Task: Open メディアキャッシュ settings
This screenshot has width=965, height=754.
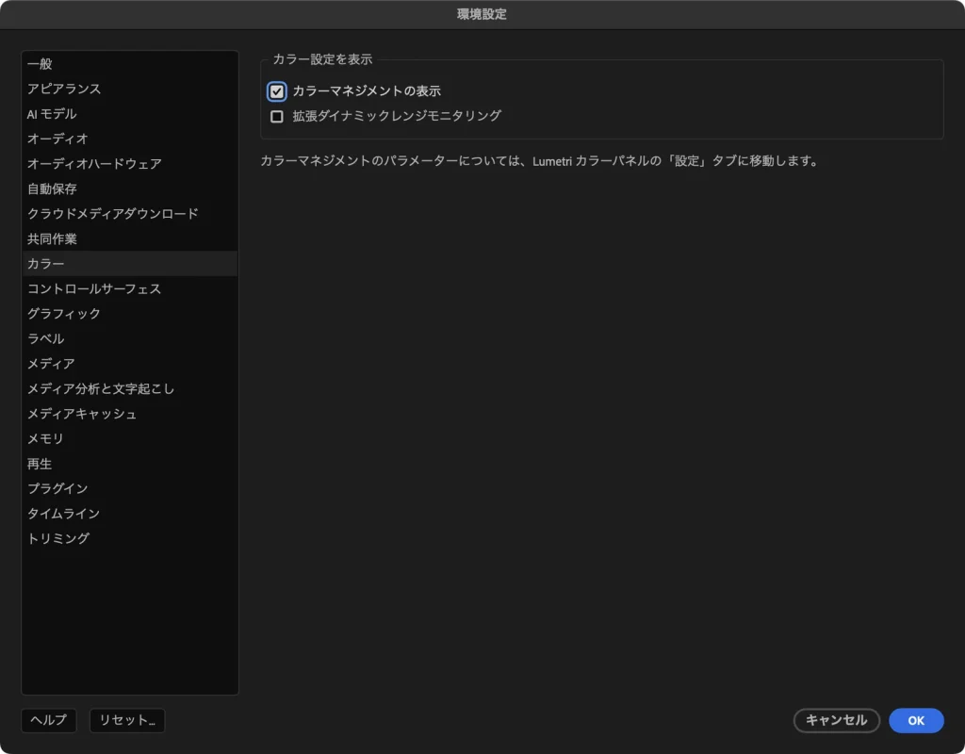Action: (129, 414)
